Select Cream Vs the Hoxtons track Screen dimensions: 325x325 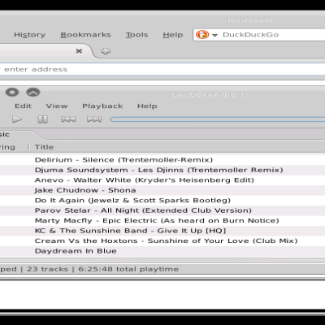coord(162,240)
